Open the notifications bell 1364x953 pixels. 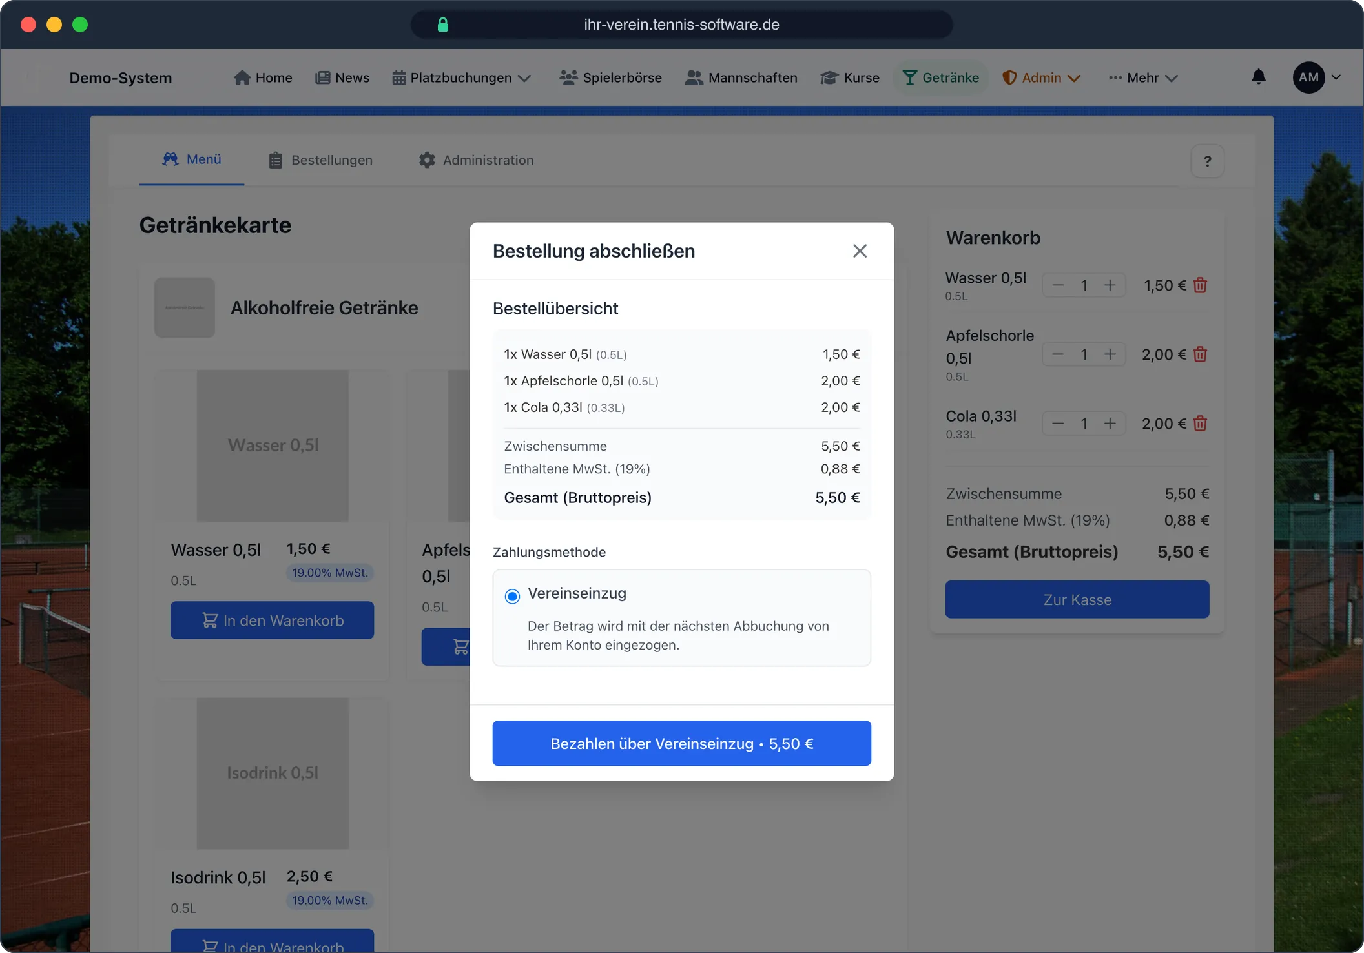click(1258, 77)
